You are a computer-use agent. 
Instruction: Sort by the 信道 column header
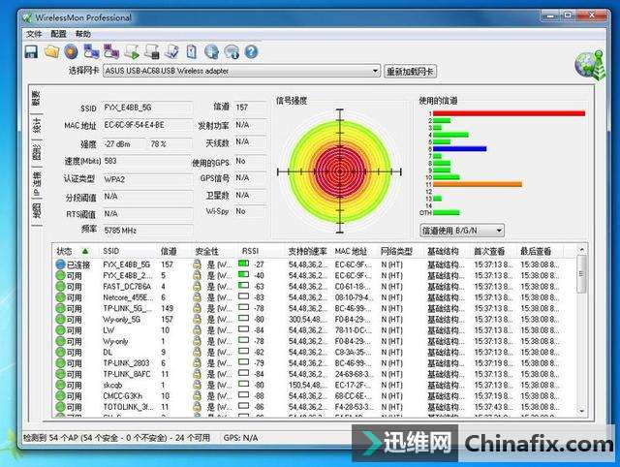(x=169, y=251)
